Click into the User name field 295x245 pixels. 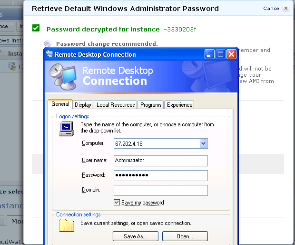tap(161, 160)
